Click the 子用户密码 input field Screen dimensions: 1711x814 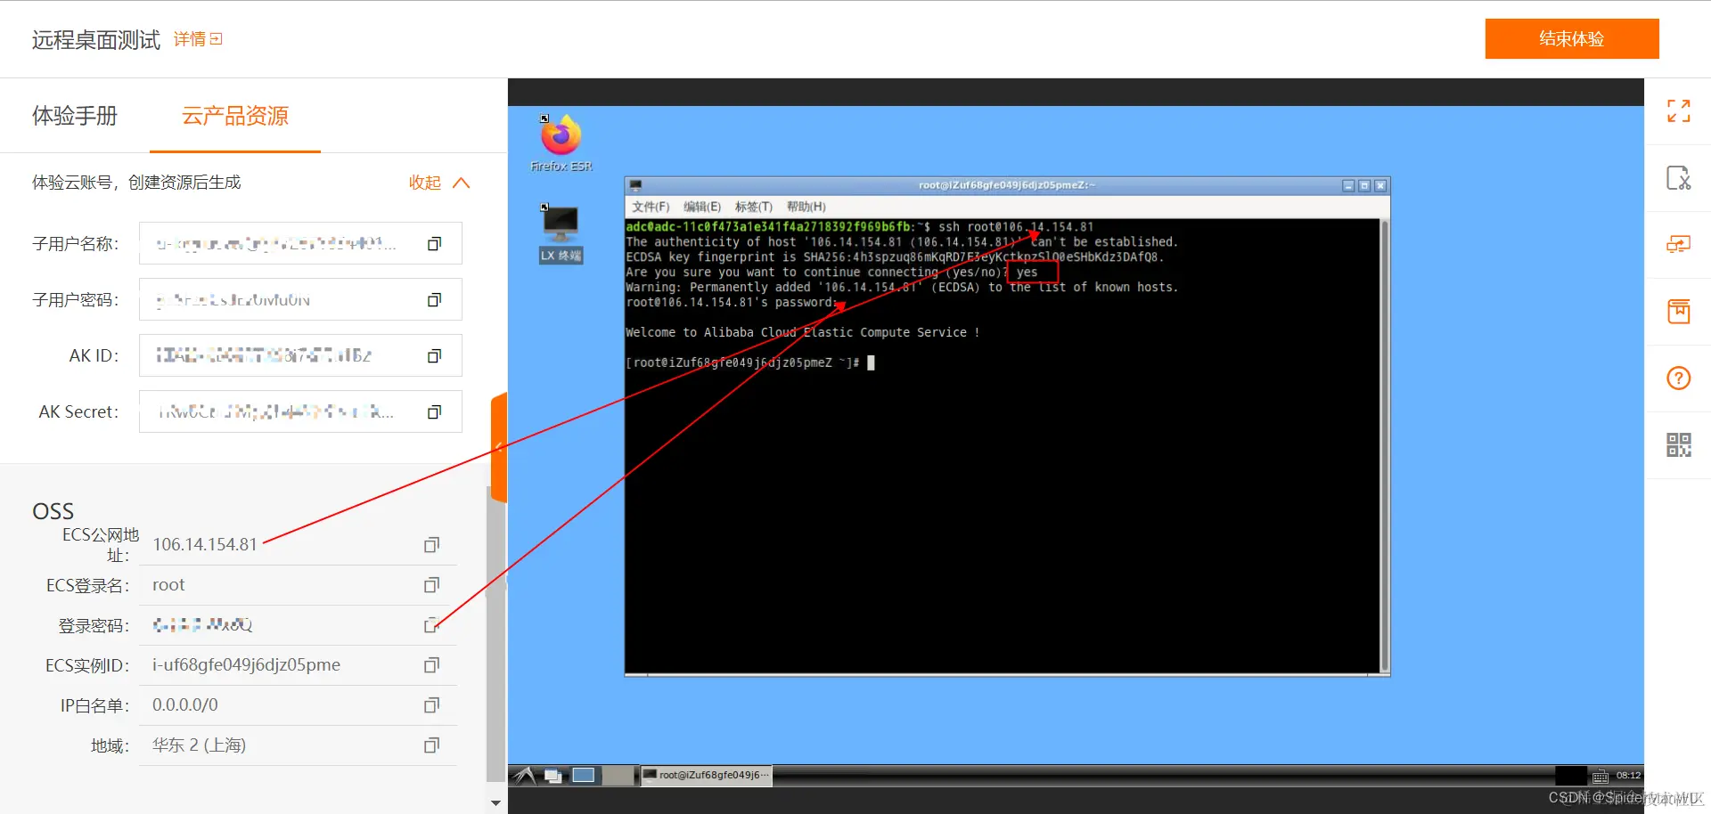300,299
